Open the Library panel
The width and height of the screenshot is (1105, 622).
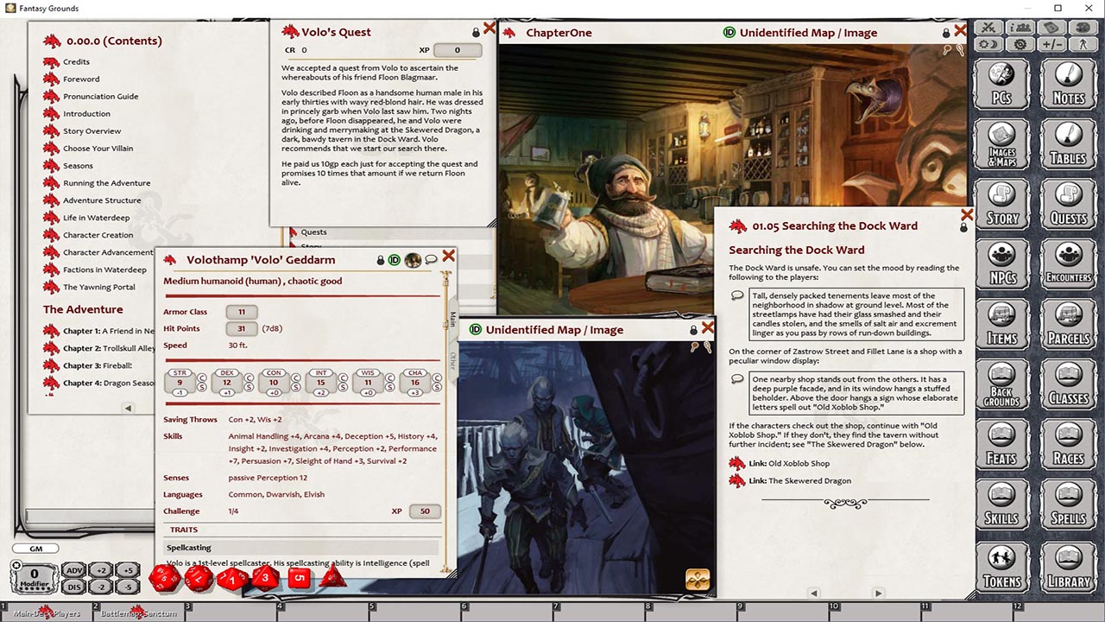click(x=1068, y=568)
